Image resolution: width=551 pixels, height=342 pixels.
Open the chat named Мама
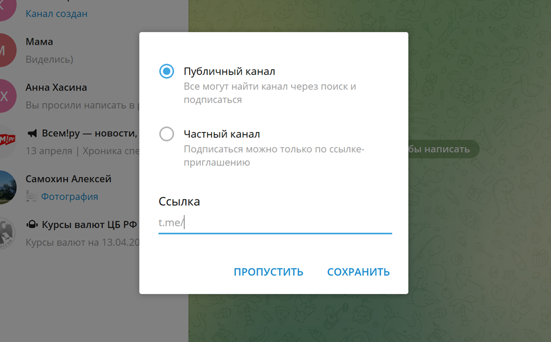(x=39, y=42)
